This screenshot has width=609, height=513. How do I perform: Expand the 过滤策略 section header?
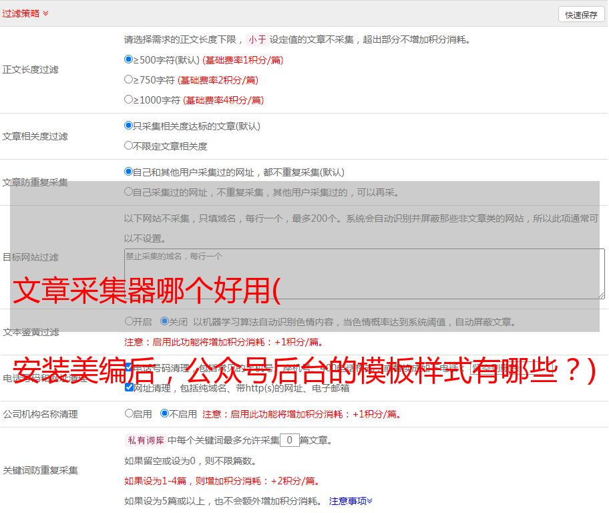pyautogui.click(x=25, y=13)
